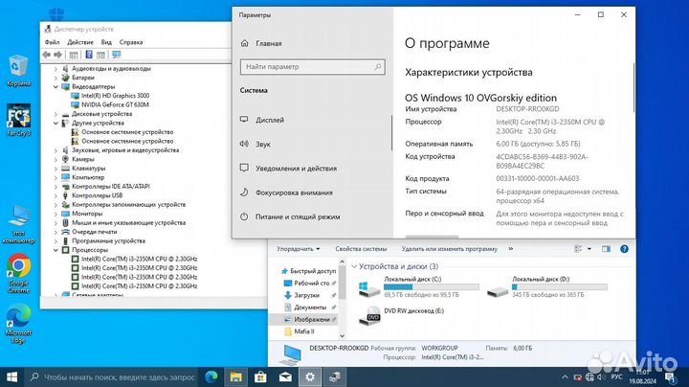The width and height of the screenshot is (689, 387).
Task: Show more Explorer commands via double chevron
Action: click(x=511, y=249)
